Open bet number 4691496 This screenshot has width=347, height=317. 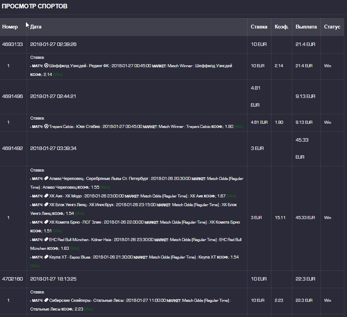pos(13,96)
